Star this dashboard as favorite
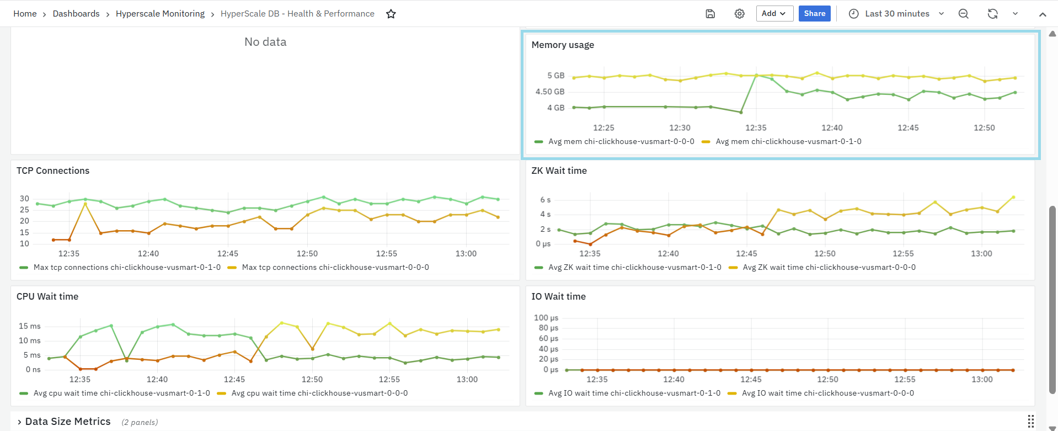This screenshot has height=431, width=1058. click(391, 14)
